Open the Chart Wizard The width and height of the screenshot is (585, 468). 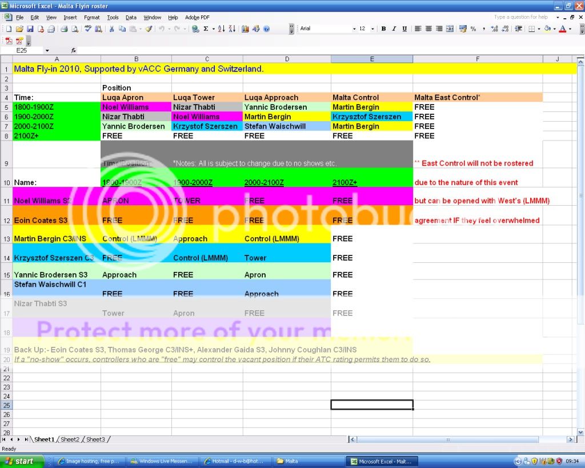[x=246, y=29]
